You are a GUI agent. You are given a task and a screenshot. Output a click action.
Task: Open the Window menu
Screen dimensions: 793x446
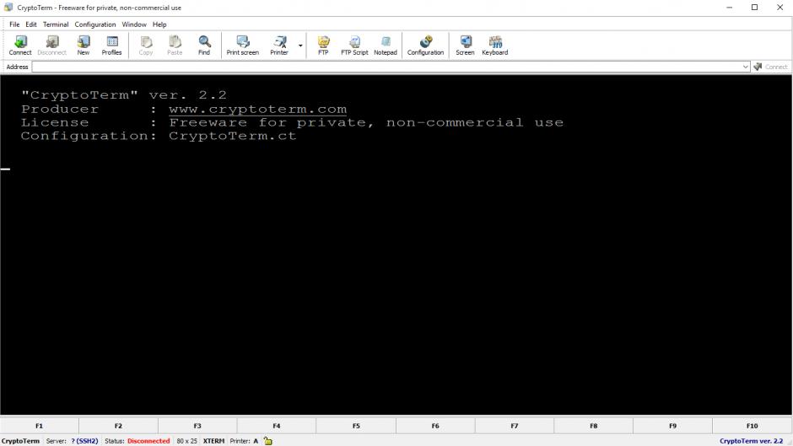coord(134,24)
